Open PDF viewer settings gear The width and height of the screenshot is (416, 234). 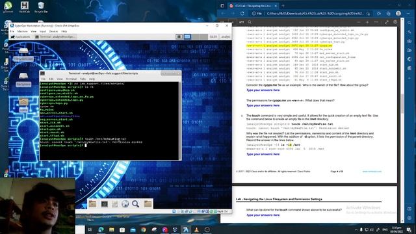[395, 22]
